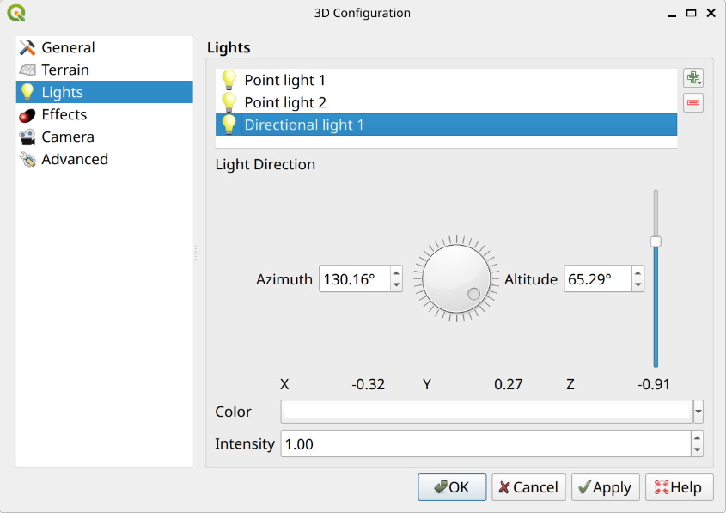Confirm with the OK button

click(452, 487)
